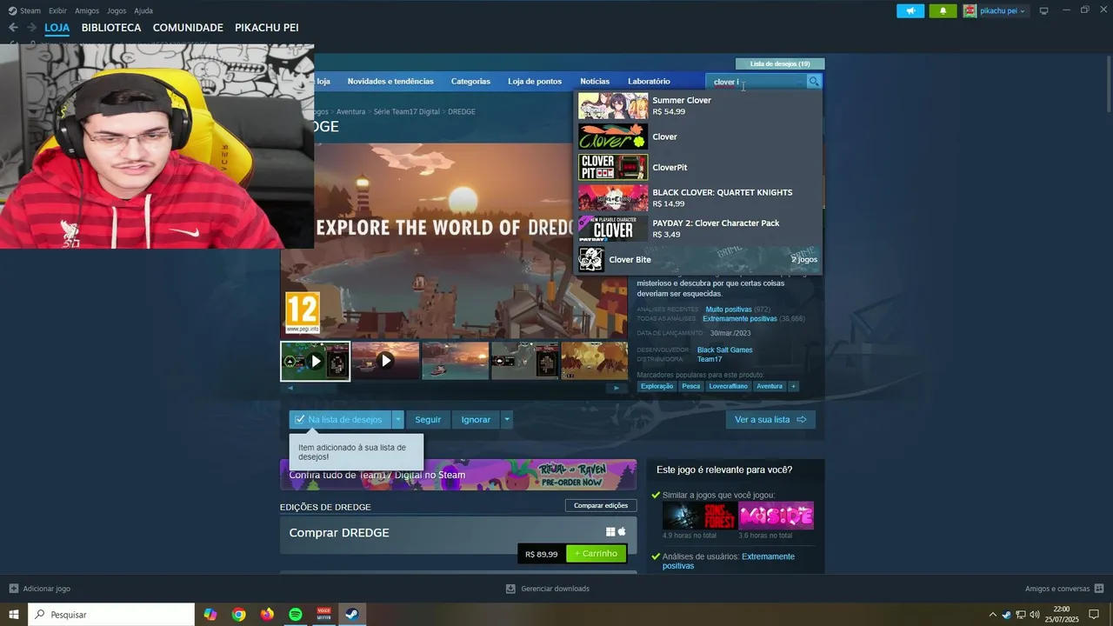Open the Amigos menu

click(x=87, y=10)
